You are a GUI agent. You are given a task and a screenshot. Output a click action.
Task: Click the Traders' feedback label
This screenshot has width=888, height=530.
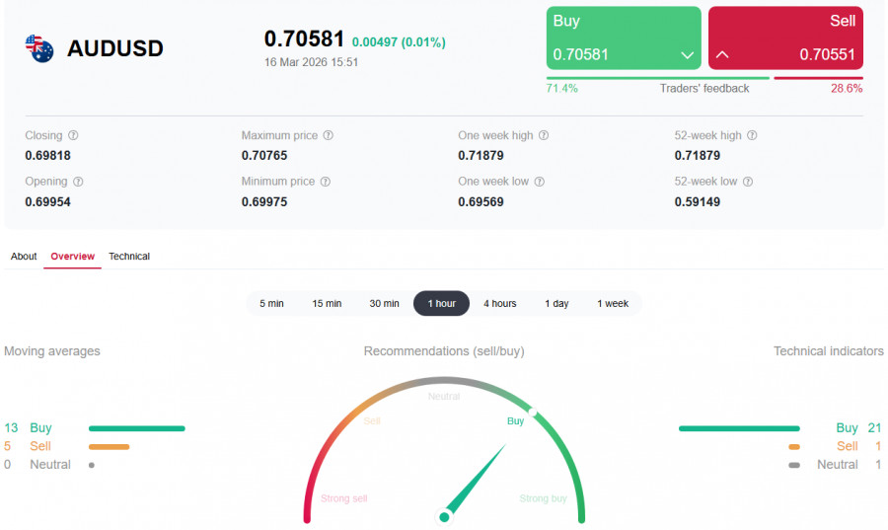[x=703, y=89]
